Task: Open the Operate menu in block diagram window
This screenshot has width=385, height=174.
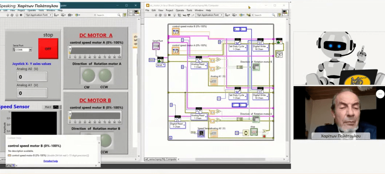Action: click(180, 10)
